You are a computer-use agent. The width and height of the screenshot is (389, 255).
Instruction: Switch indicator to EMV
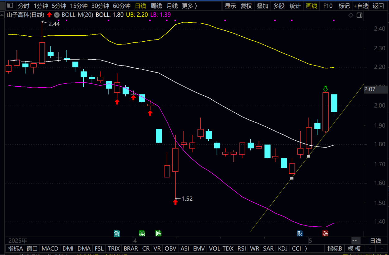tap(199, 248)
